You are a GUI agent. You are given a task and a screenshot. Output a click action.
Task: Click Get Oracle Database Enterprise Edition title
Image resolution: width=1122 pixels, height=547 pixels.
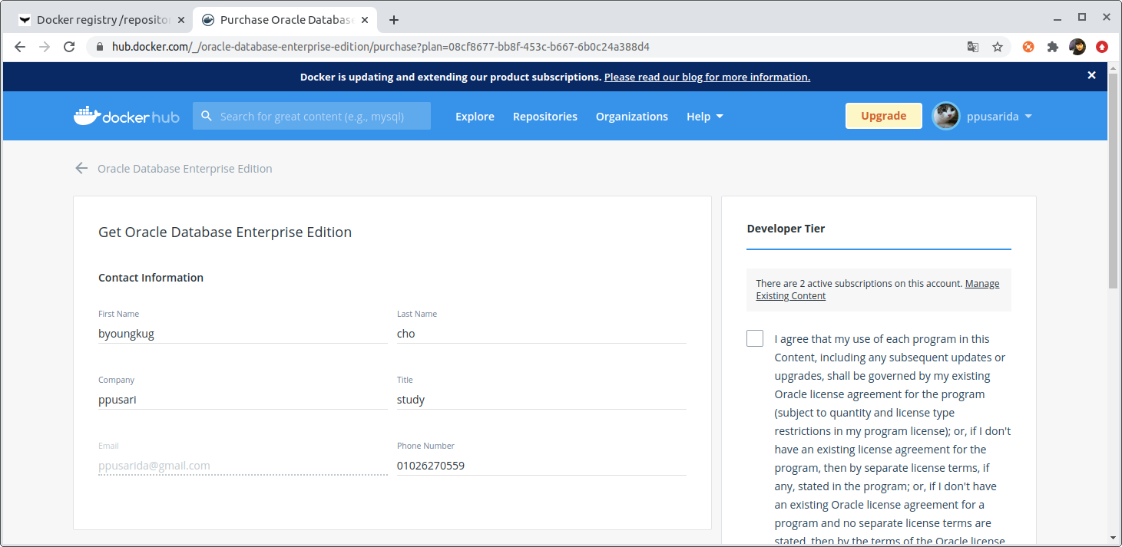(x=225, y=232)
